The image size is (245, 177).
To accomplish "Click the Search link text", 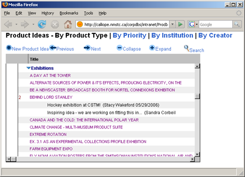I will pos(196,51).
